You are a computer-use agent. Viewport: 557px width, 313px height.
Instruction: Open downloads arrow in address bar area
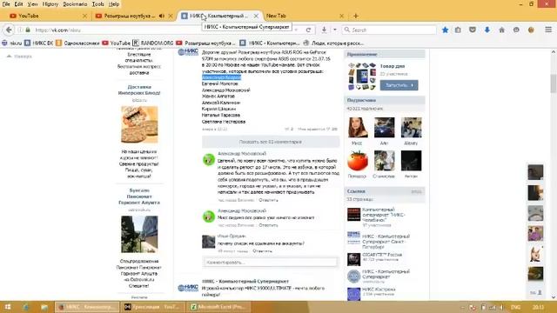click(x=324, y=30)
